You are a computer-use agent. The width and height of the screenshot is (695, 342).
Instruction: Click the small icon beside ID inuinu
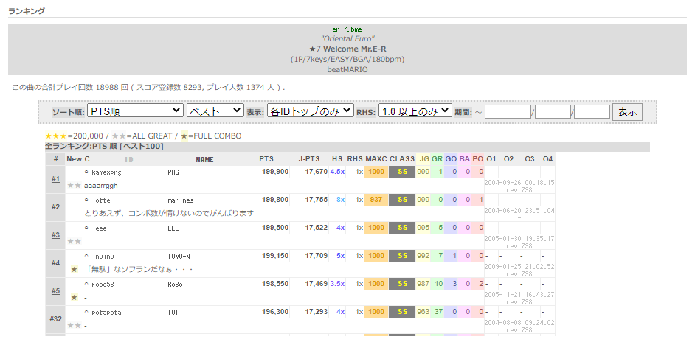(x=86, y=256)
